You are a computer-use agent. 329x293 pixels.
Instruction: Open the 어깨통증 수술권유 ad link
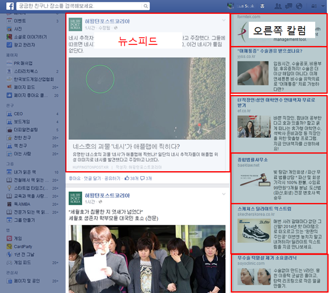point(270,51)
